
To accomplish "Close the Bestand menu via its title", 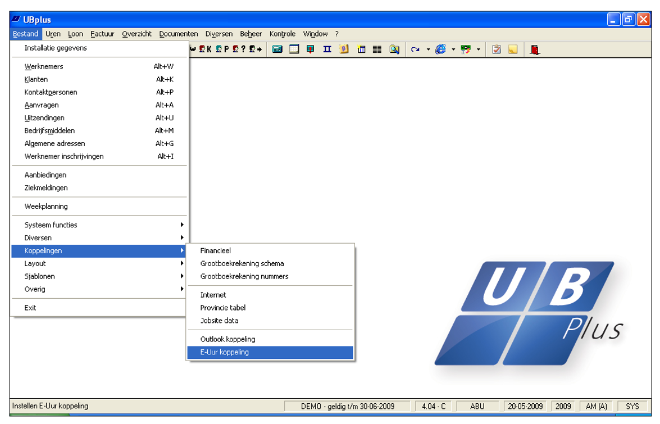I will tap(26, 34).
